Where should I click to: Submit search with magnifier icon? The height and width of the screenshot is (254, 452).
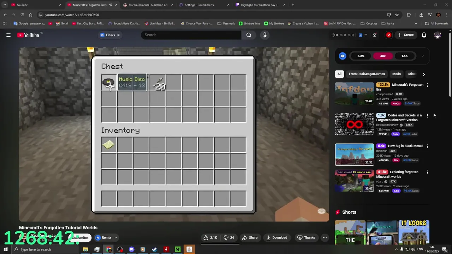249,35
